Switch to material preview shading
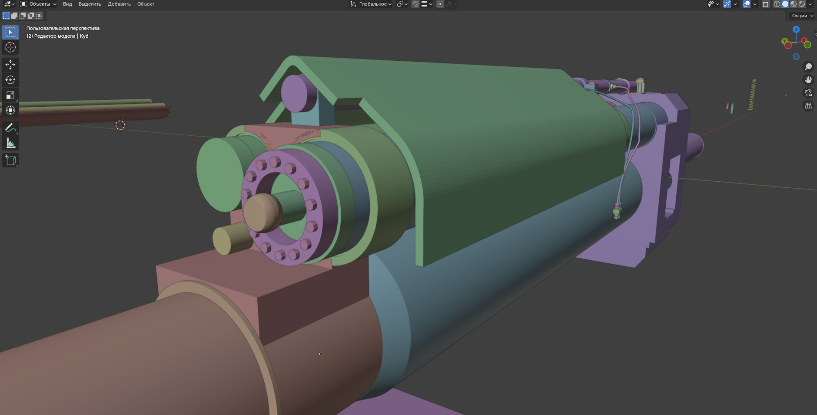The image size is (817, 415). click(x=794, y=4)
